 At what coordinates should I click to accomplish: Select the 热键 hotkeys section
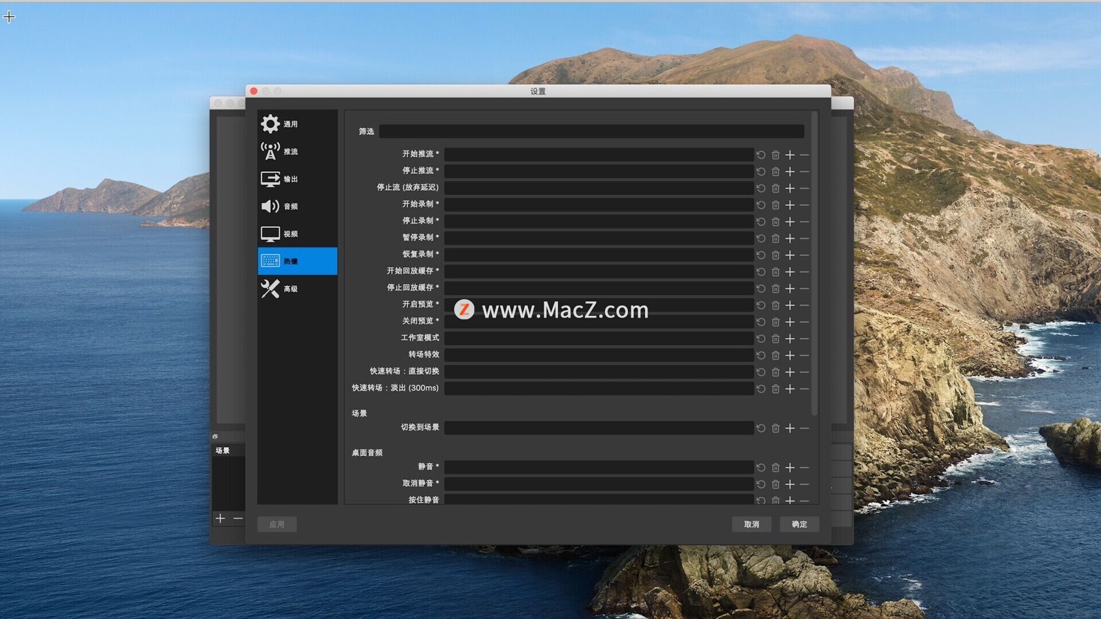[x=297, y=261]
